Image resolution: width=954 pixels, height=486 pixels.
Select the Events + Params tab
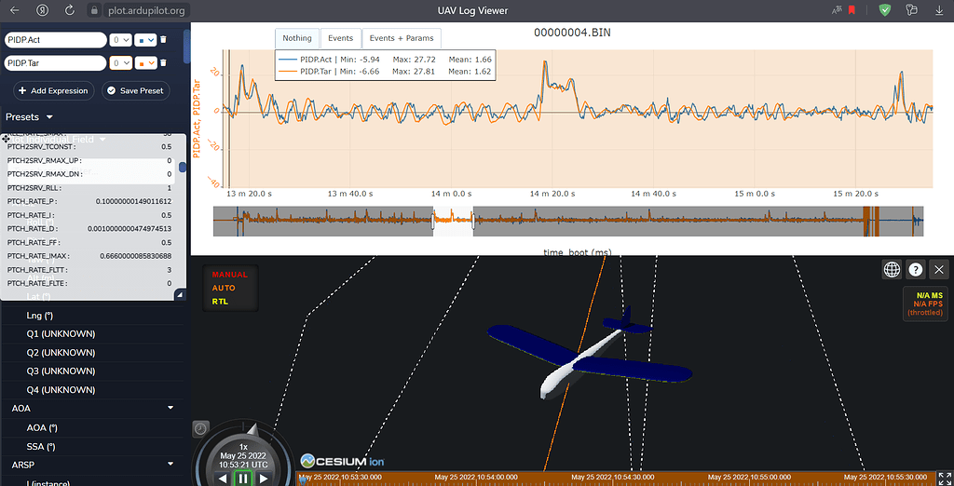click(402, 38)
